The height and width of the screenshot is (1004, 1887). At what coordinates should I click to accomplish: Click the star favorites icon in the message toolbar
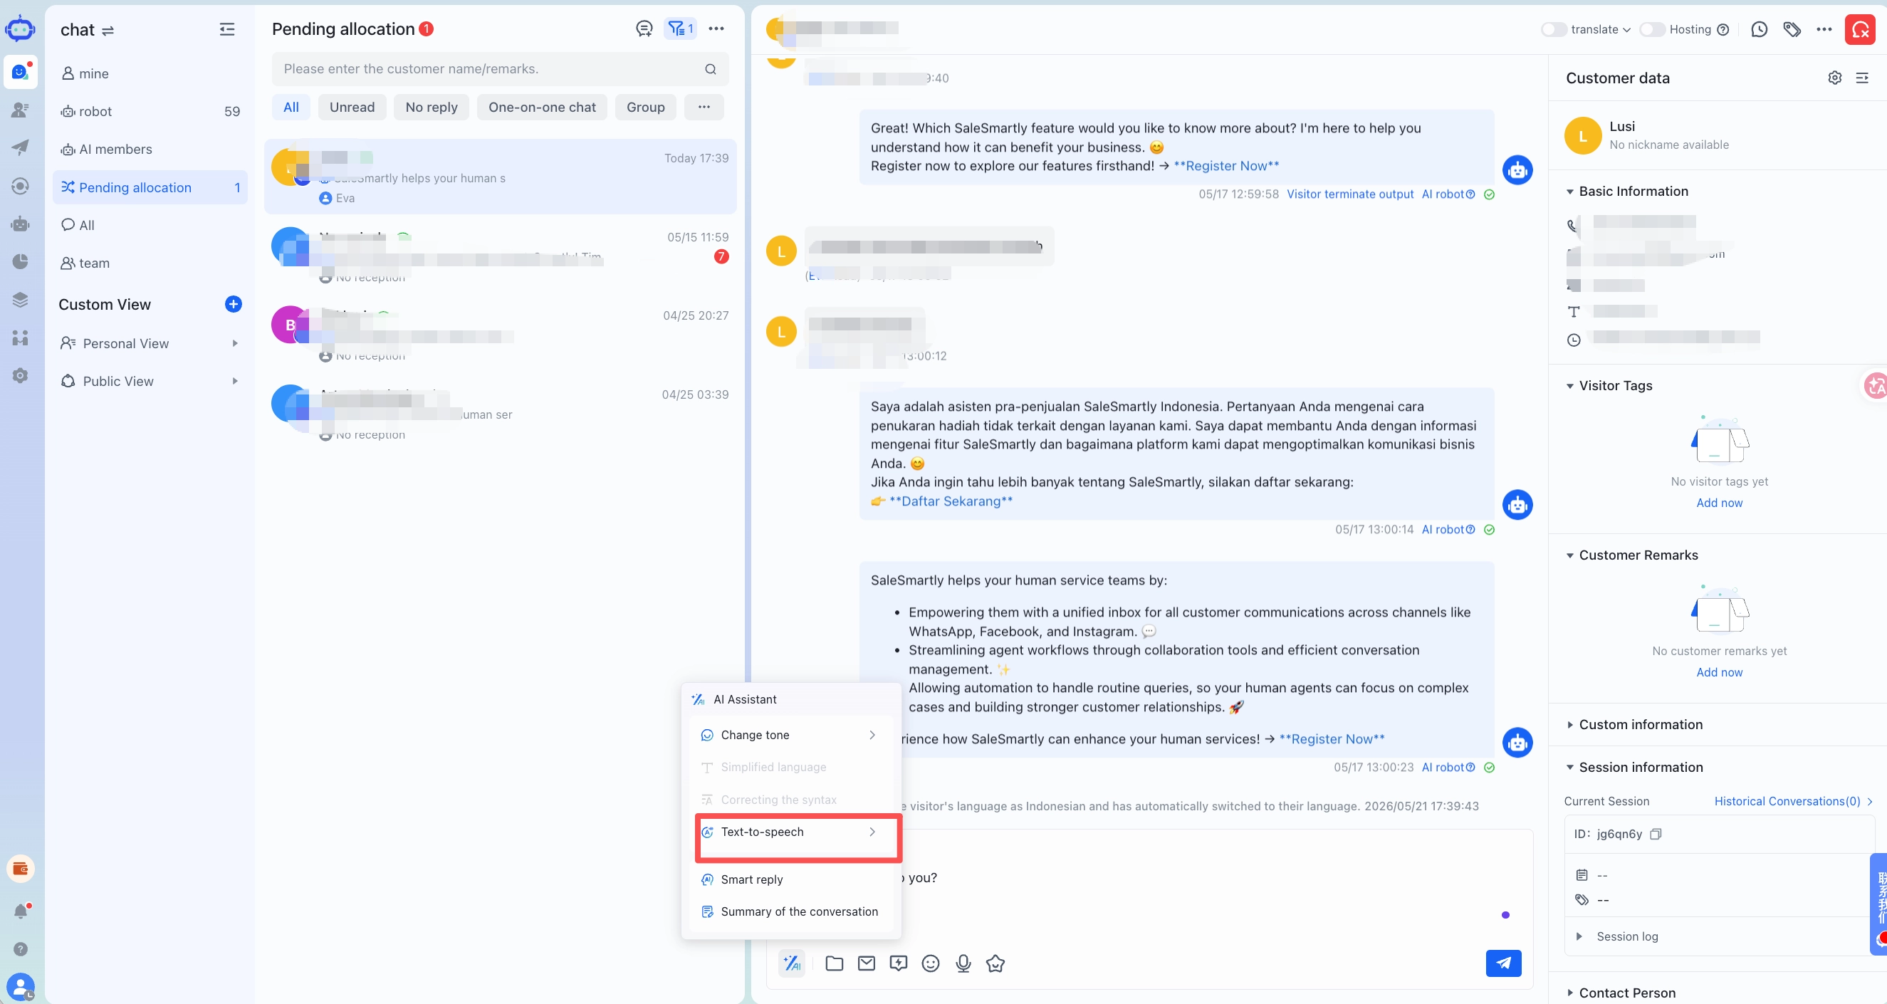[995, 963]
